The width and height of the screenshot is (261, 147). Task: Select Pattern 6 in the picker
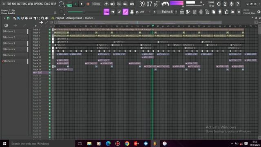pos(15,61)
